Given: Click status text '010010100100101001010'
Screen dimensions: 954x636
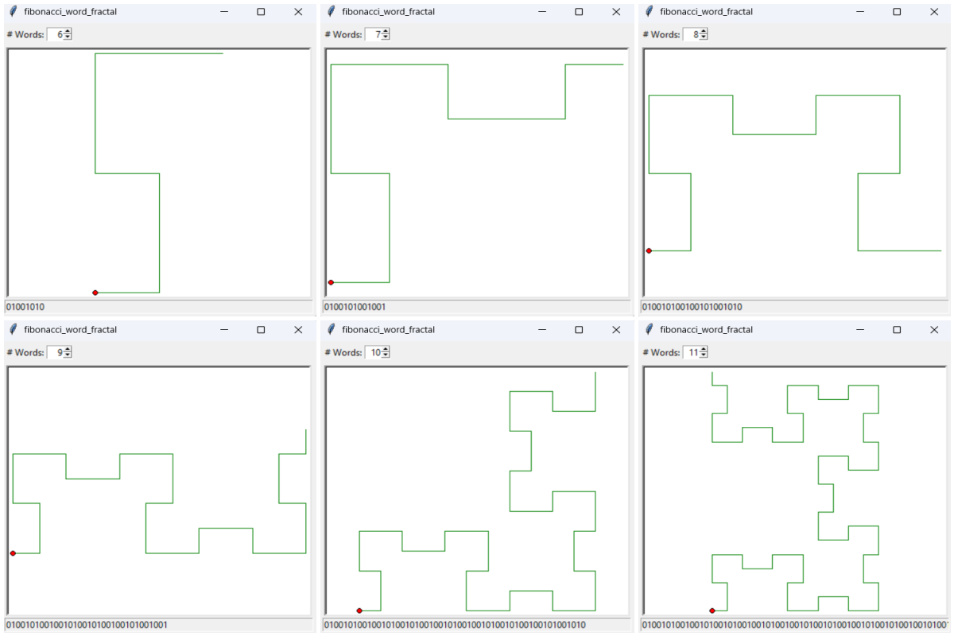Looking at the screenshot, I should pos(692,307).
